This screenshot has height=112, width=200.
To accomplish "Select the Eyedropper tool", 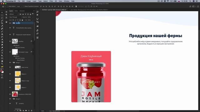I will [2, 26].
